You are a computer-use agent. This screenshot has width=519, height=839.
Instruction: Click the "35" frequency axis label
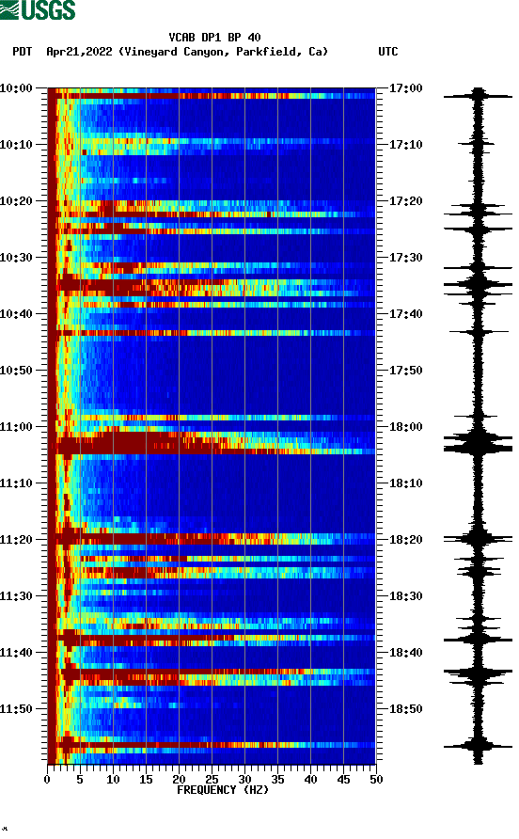pos(277,780)
